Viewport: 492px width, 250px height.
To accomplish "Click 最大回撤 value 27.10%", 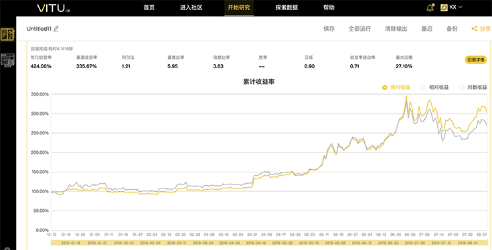I will coord(404,66).
